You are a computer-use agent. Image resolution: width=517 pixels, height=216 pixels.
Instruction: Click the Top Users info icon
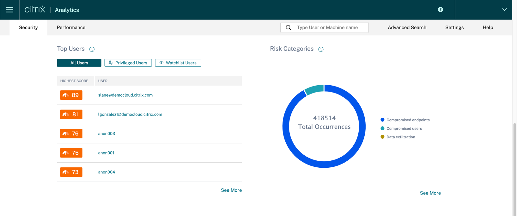pyautogui.click(x=92, y=49)
